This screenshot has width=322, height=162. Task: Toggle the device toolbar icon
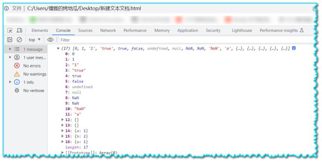(x=19, y=30)
